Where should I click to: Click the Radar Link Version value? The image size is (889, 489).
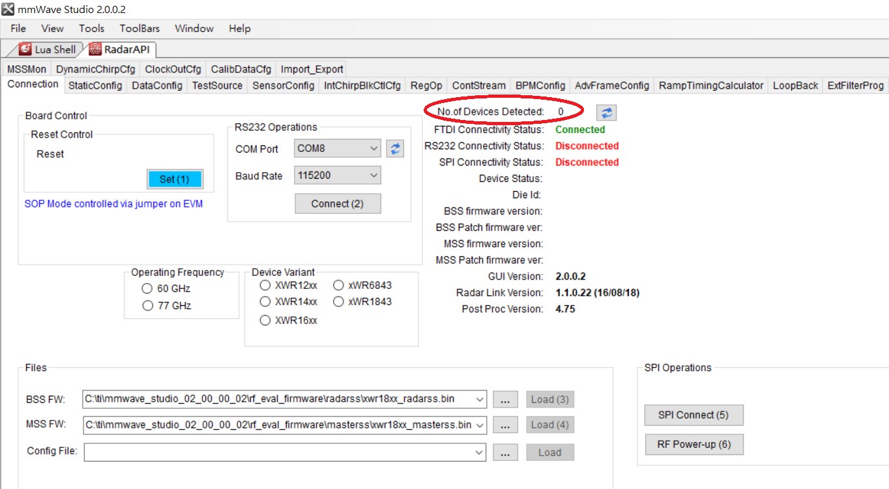[x=598, y=293]
